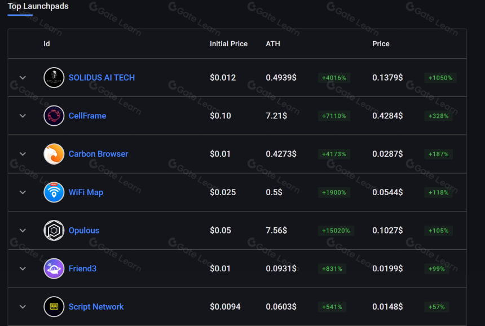Select the 0.0603$ ATH value
The width and height of the screenshot is (485, 326).
[x=281, y=307]
